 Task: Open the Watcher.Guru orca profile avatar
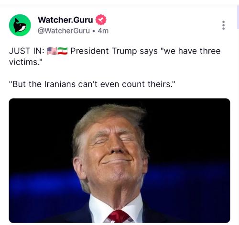pos(20,25)
